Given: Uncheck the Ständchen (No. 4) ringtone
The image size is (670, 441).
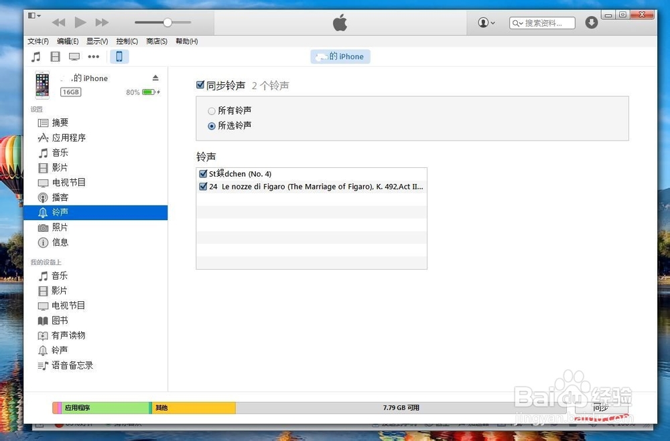Looking at the screenshot, I should tap(202, 173).
